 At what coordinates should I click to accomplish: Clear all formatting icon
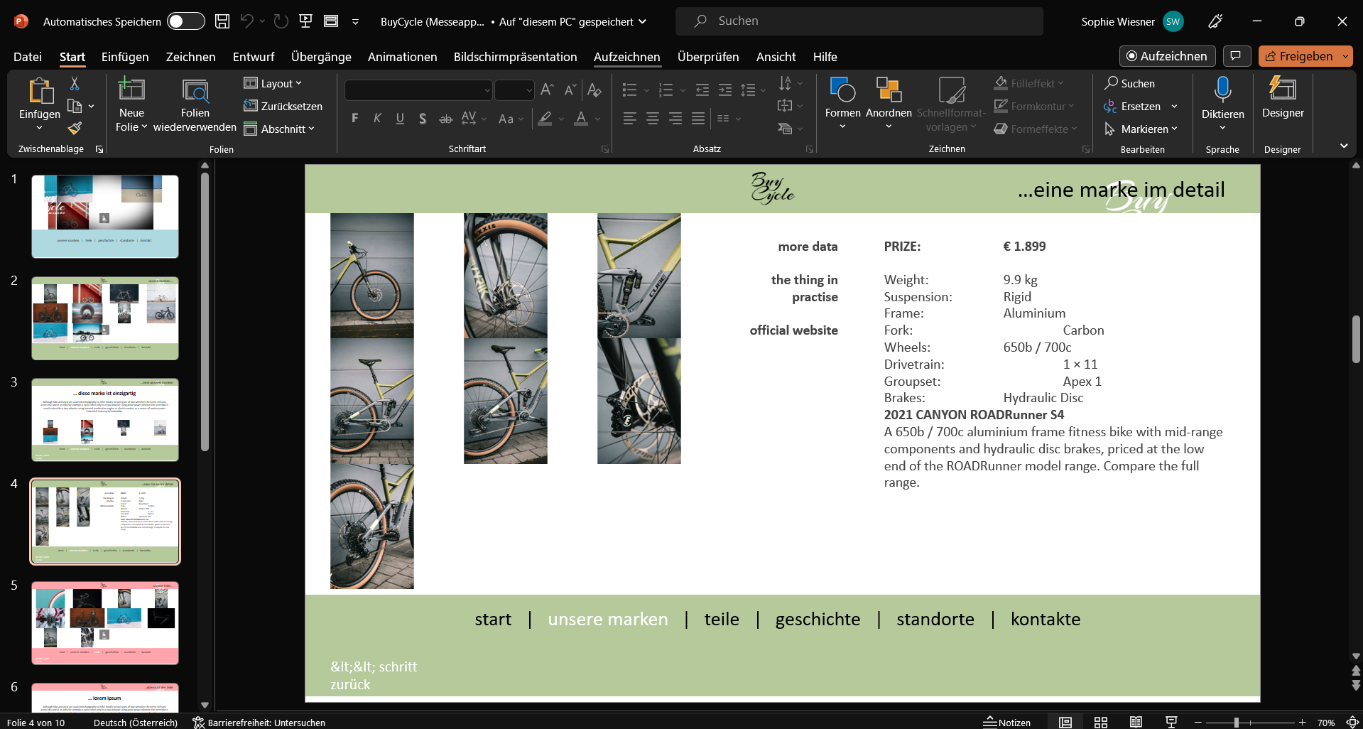pyautogui.click(x=595, y=90)
